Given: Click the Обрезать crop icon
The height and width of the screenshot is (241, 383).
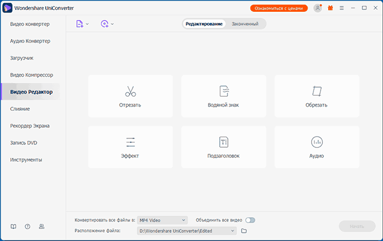Looking at the screenshot, I should (x=317, y=91).
